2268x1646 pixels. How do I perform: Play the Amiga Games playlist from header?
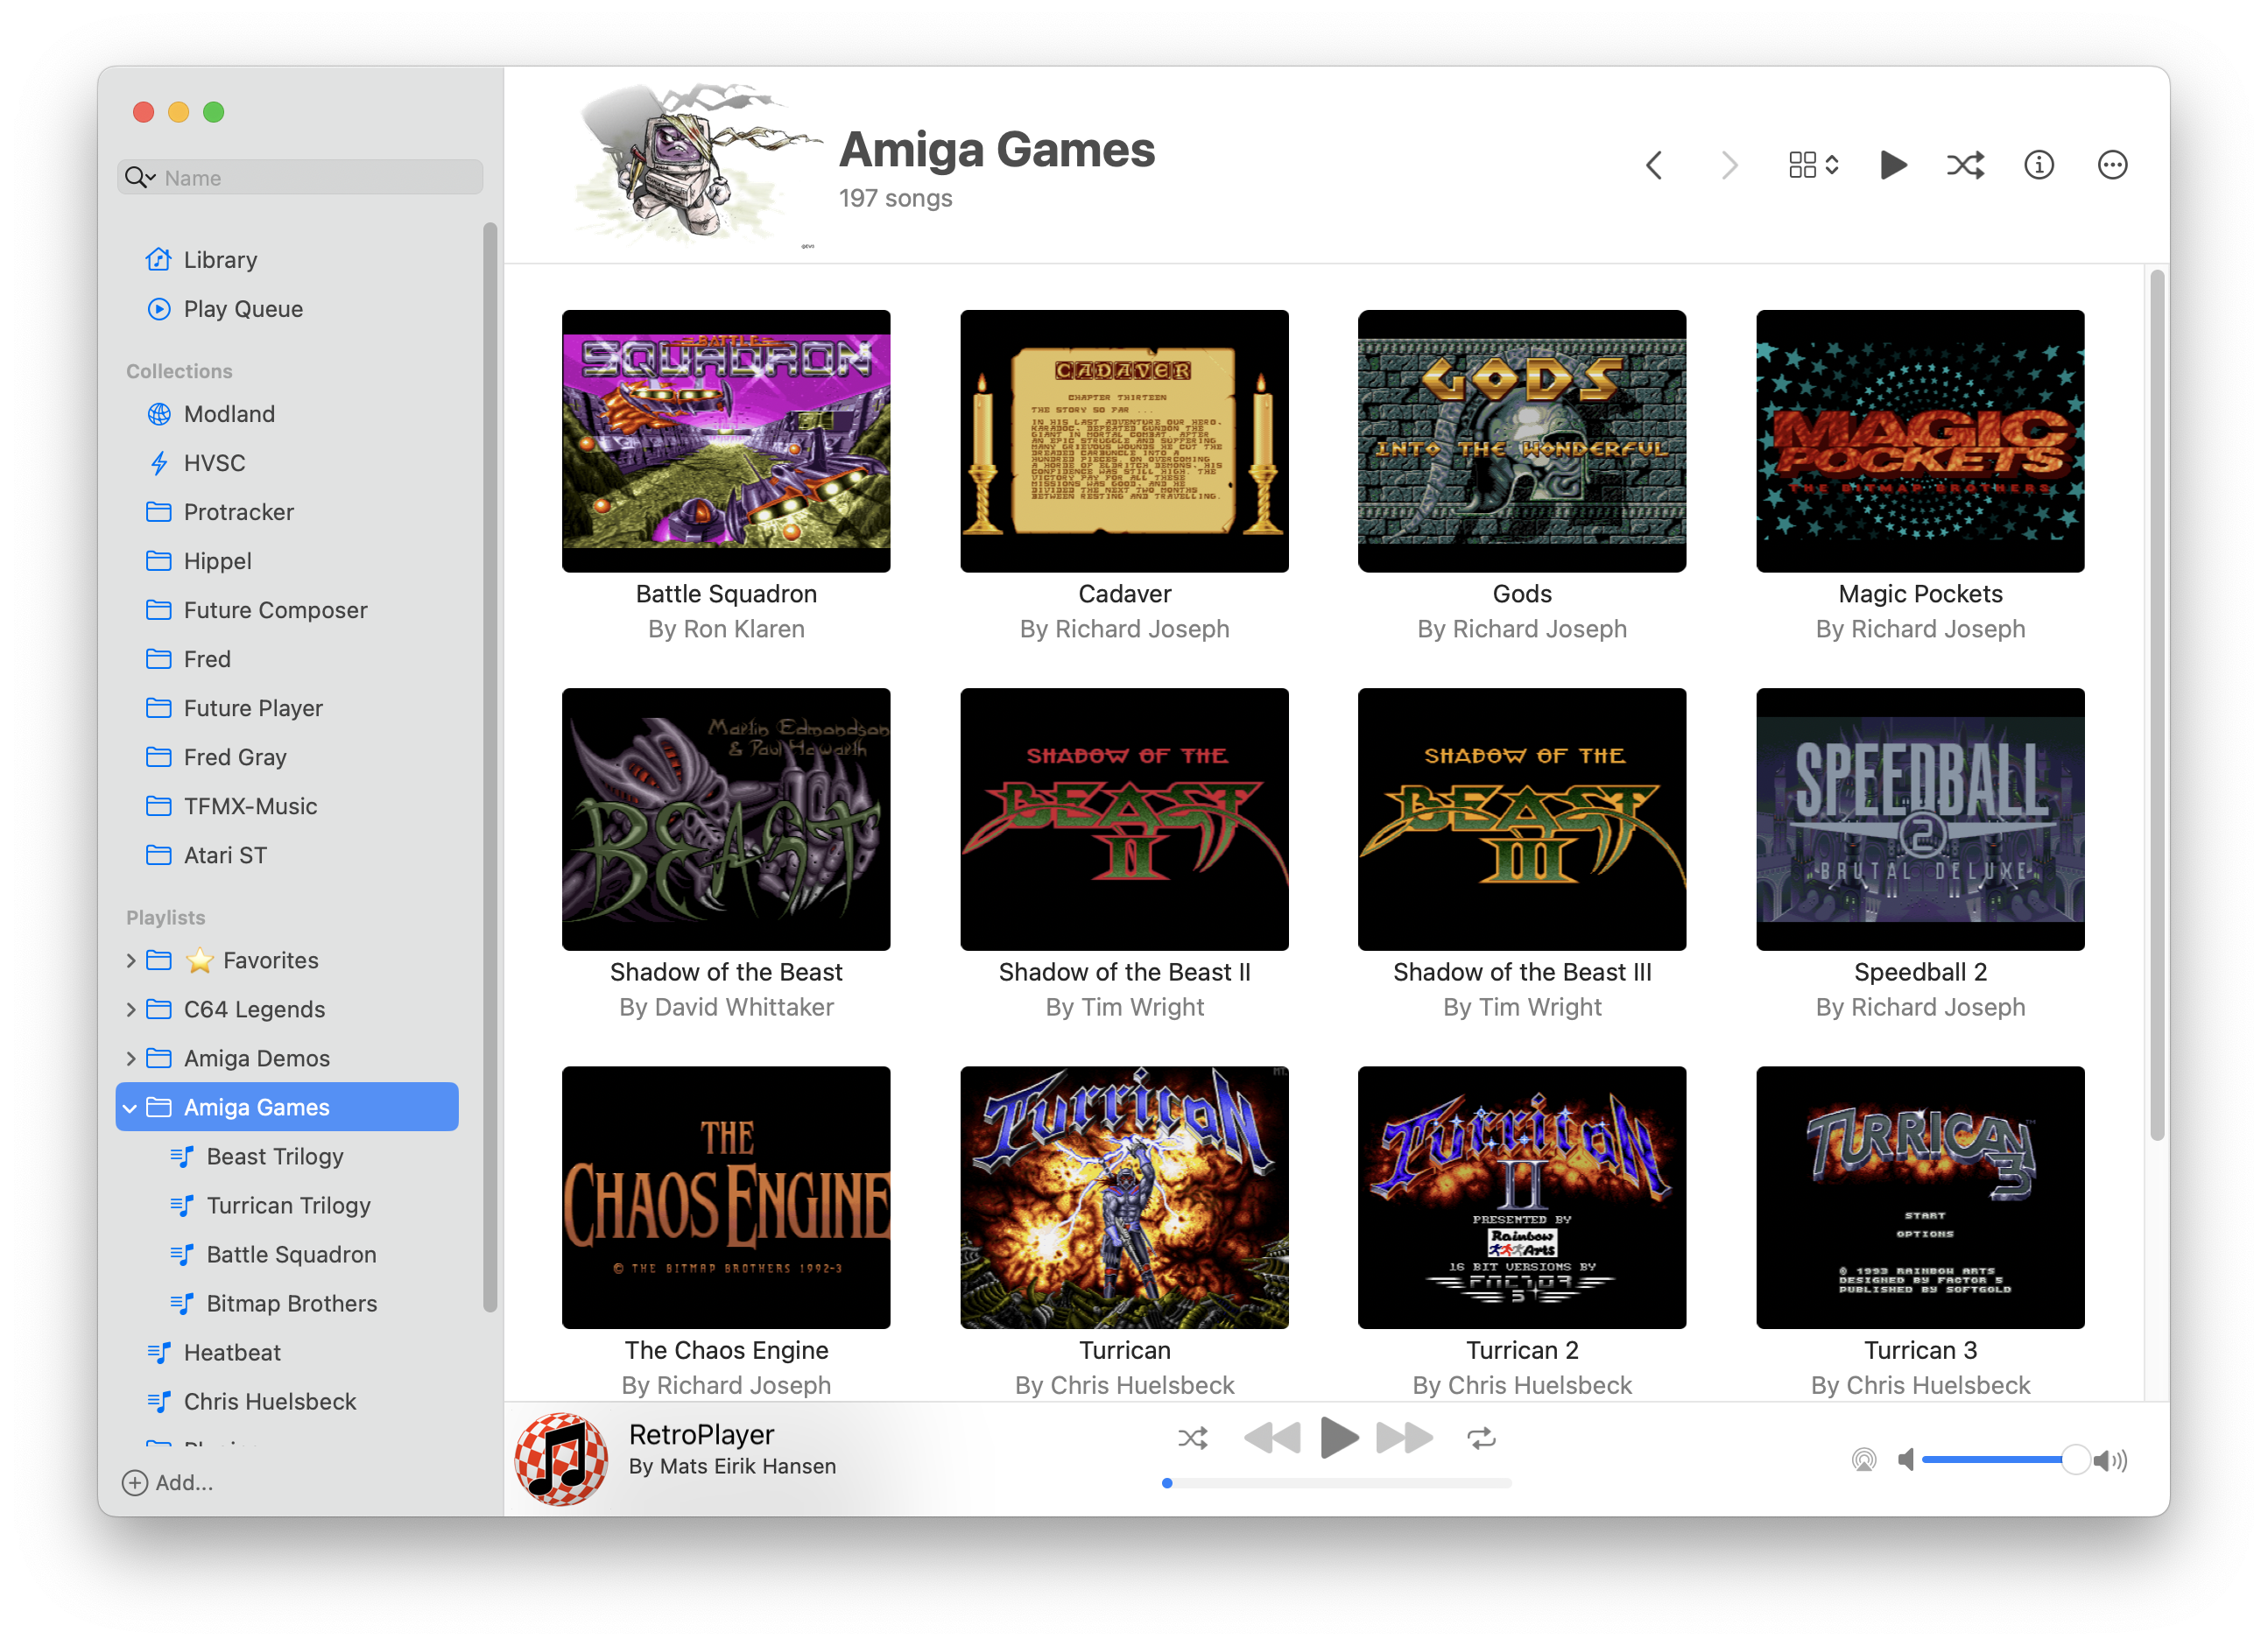pyautogui.click(x=1892, y=165)
